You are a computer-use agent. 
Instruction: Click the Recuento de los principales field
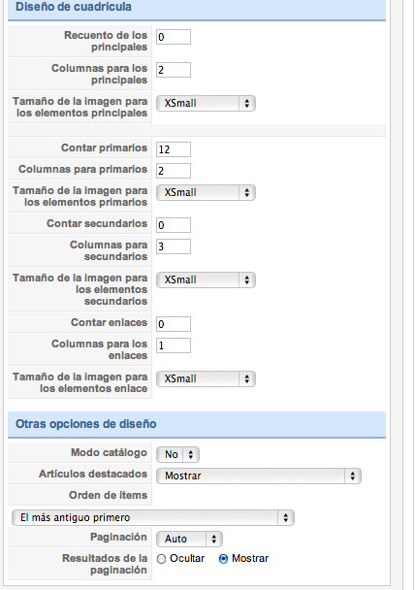(x=174, y=37)
